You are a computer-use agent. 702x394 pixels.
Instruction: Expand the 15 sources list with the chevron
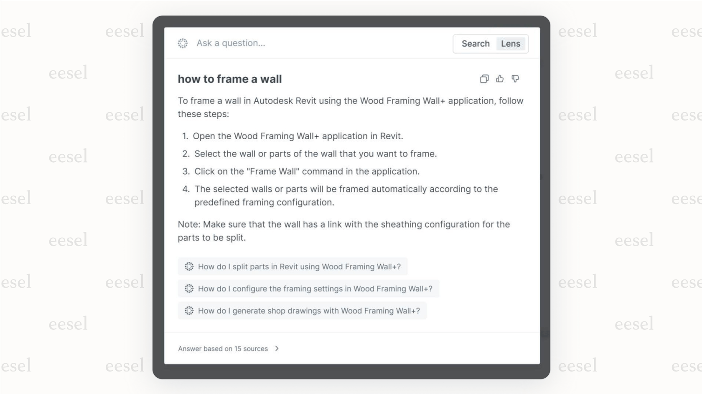(277, 349)
